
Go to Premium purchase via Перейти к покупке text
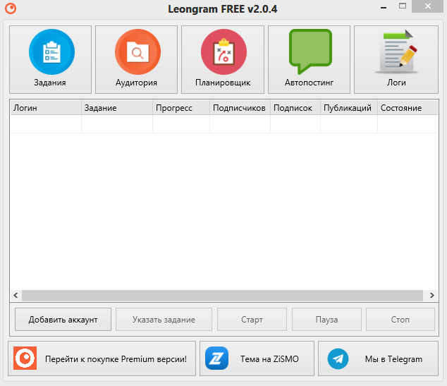116,359
